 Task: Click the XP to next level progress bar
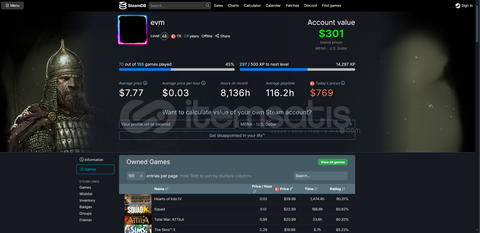tap(297, 69)
